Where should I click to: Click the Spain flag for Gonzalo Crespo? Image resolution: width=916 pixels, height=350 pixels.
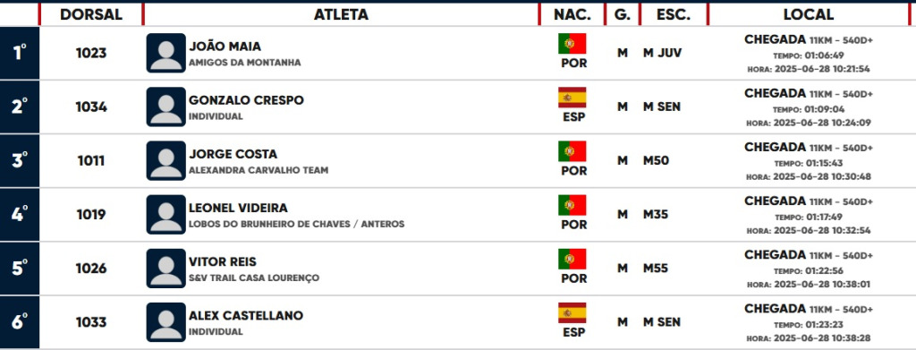click(x=572, y=98)
